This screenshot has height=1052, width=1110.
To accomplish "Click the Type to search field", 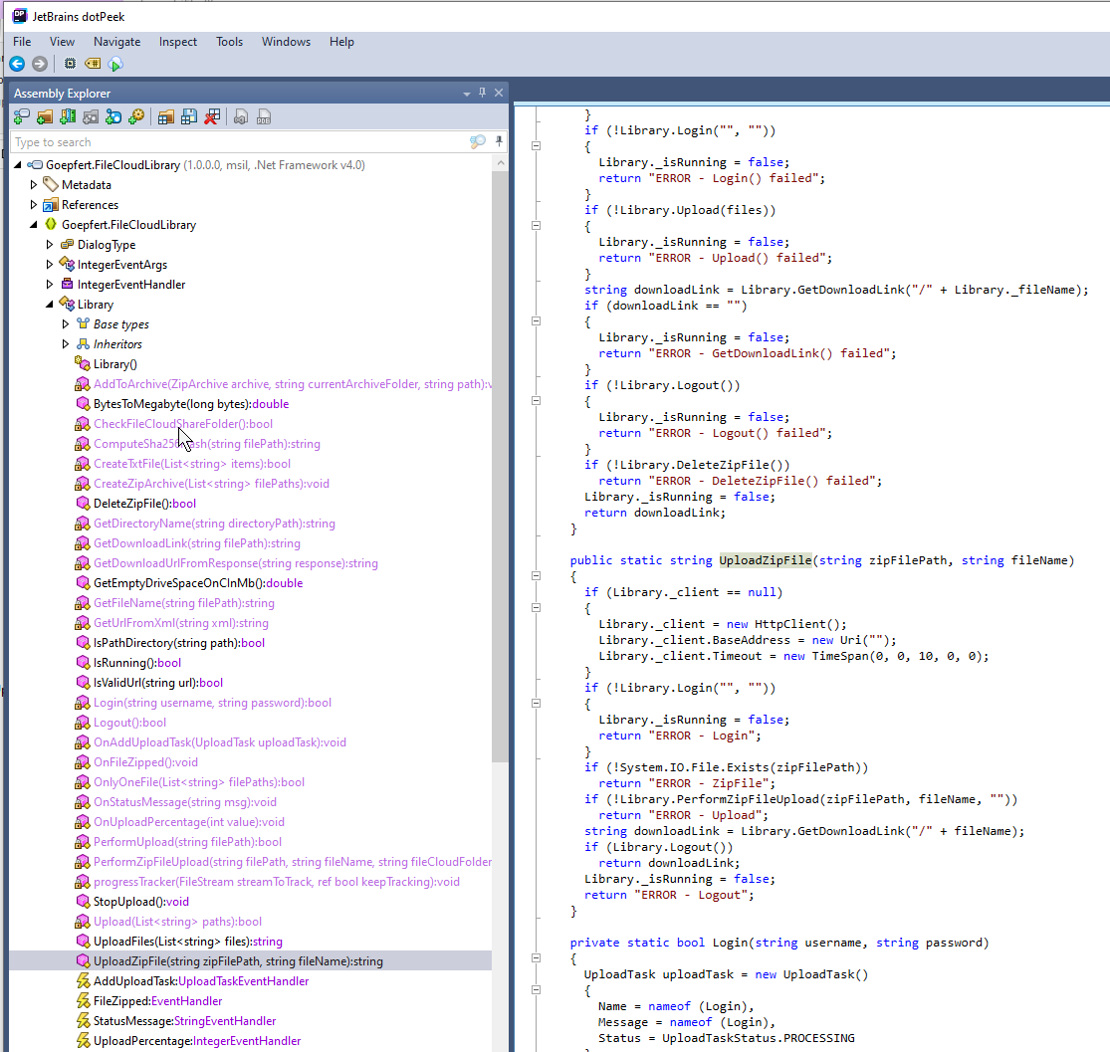I will point(241,142).
